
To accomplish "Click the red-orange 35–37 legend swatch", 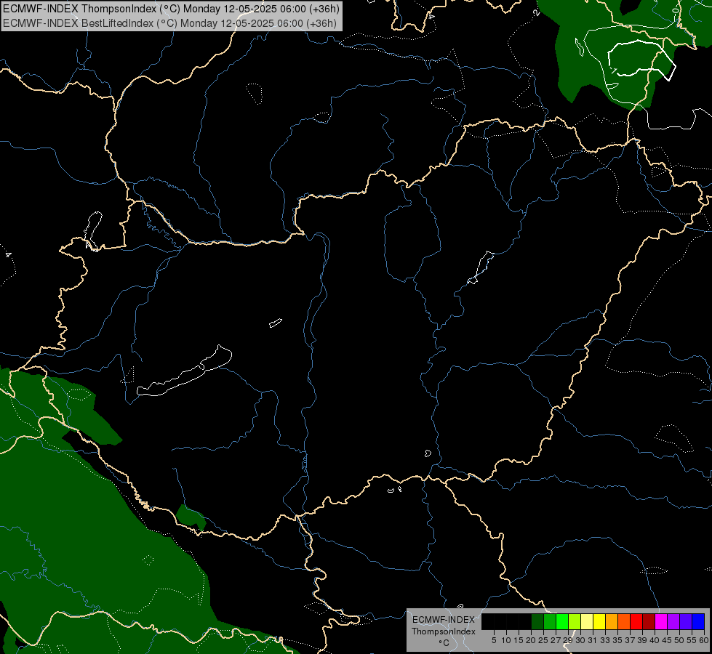I will pyautogui.click(x=624, y=621).
